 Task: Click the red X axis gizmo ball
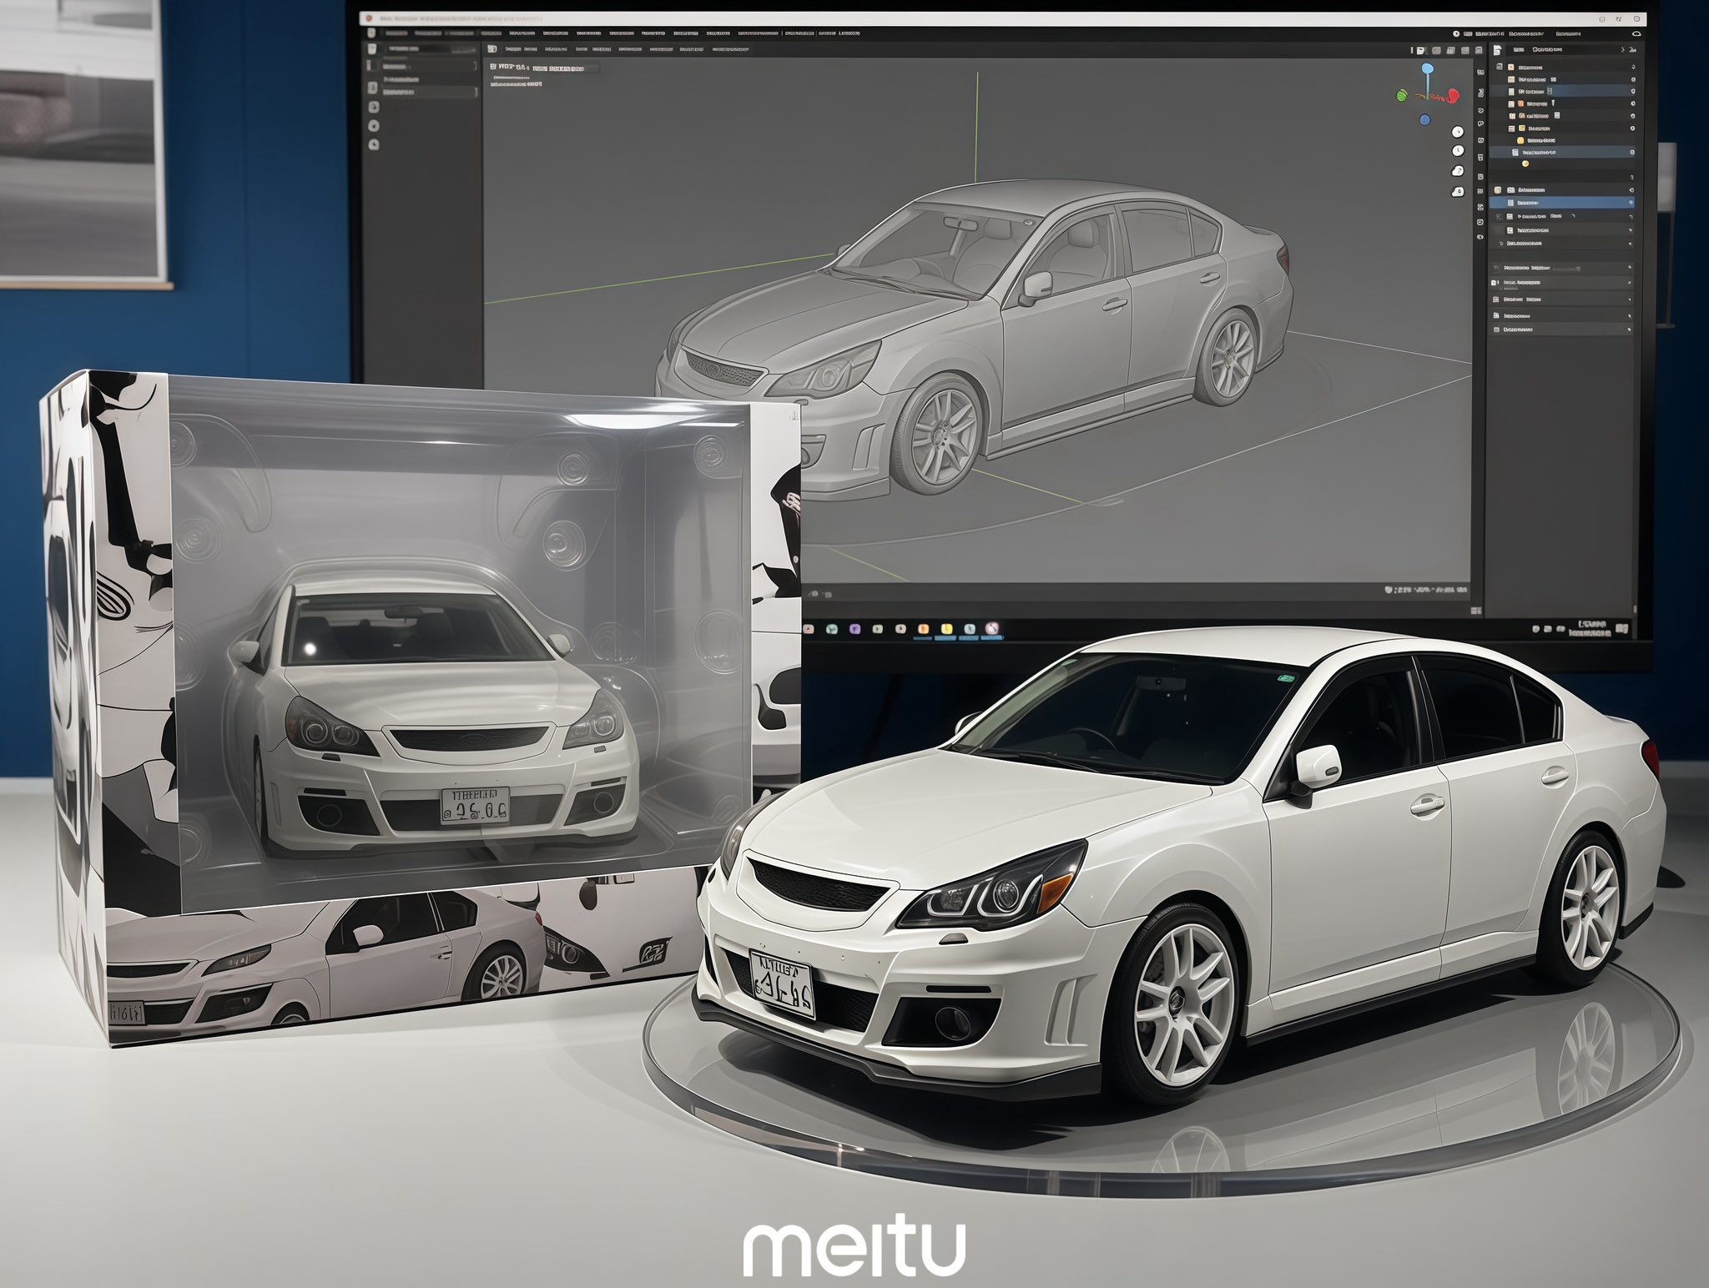coord(1453,96)
